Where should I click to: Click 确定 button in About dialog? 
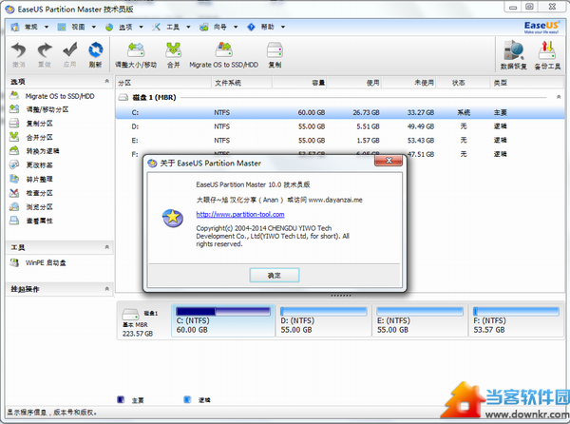275,276
